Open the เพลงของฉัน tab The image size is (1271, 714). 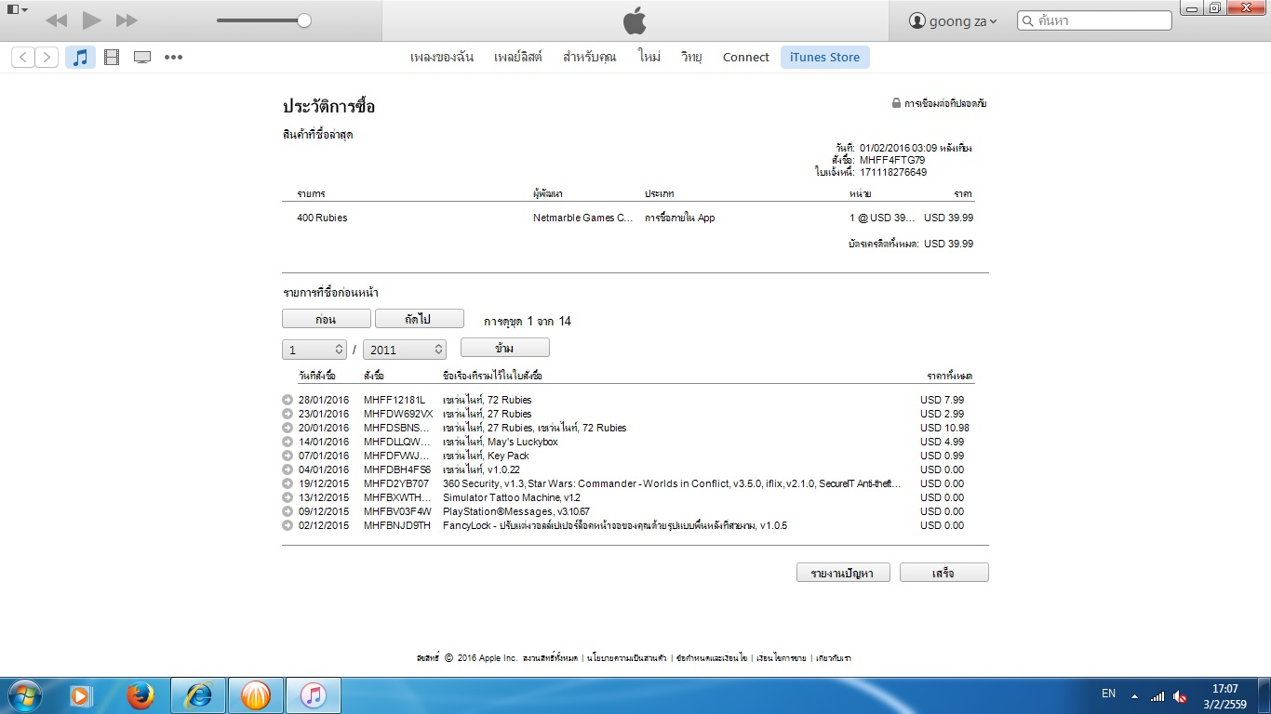tap(442, 58)
